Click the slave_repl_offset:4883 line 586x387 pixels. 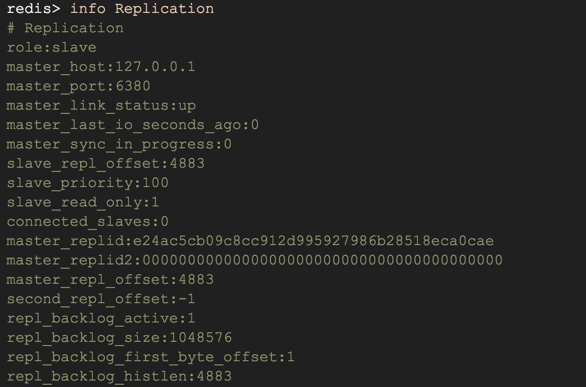click(106, 163)
